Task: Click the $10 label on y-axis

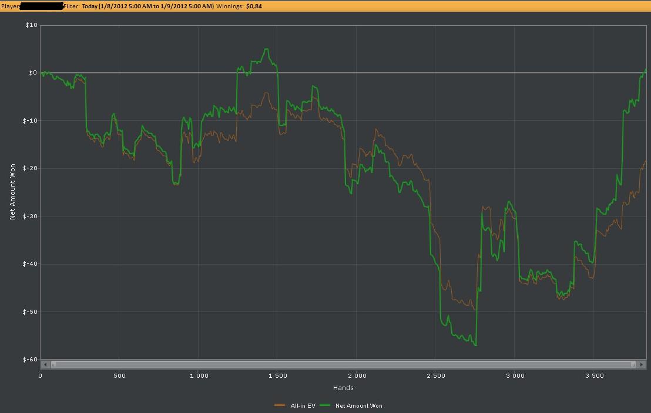Action: point(31,25)
